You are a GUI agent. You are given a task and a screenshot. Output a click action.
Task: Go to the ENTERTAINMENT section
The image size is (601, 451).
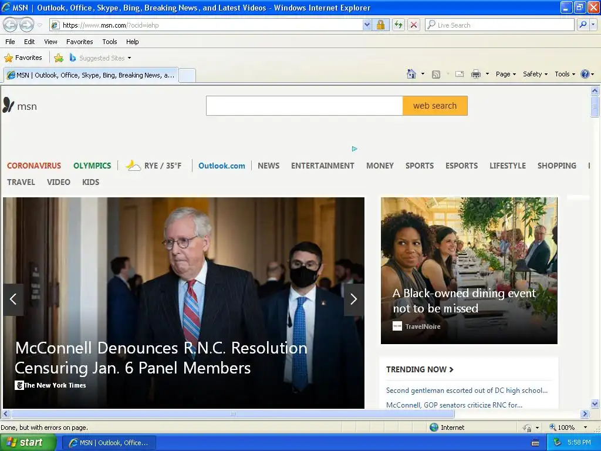click(x=322, y=166)
